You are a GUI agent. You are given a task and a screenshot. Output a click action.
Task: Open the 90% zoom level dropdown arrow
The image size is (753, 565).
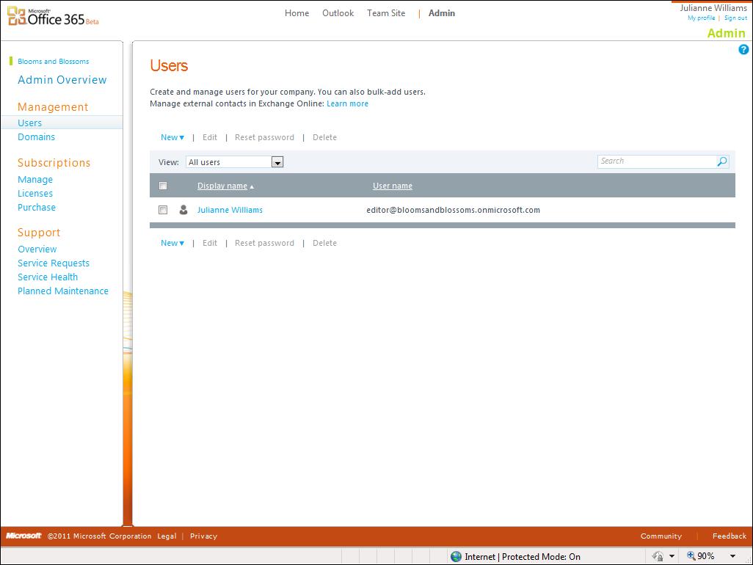pyautogui.click(x=733, y=556)
